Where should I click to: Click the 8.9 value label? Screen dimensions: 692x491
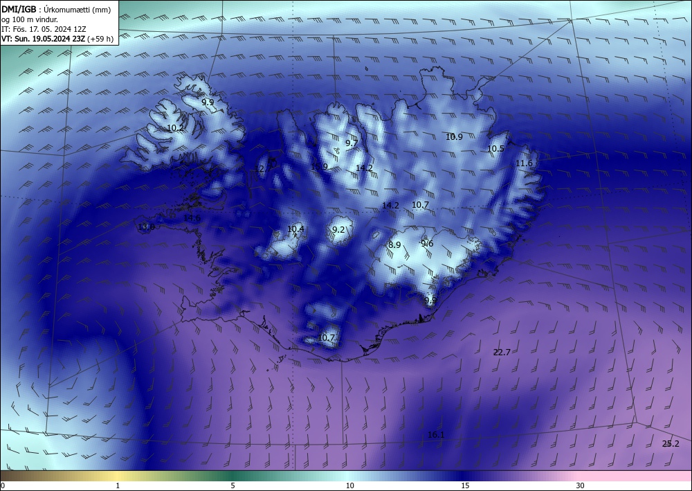[x=394, y=245]
